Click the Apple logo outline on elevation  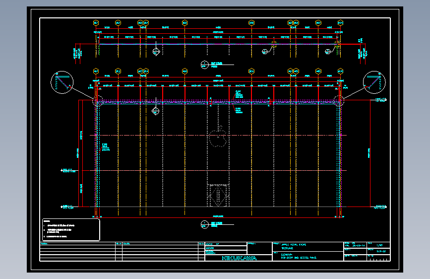218,137
